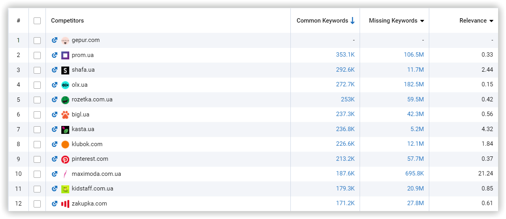
Task: Click the orange klubok.com favicon
Action: click(x=65, y=145)
